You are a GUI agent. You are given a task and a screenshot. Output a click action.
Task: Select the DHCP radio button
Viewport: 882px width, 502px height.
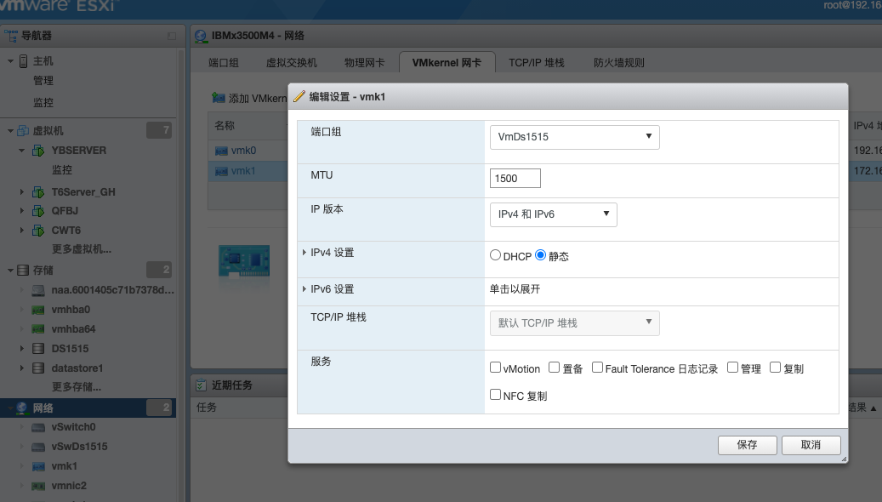coord(496,256)
